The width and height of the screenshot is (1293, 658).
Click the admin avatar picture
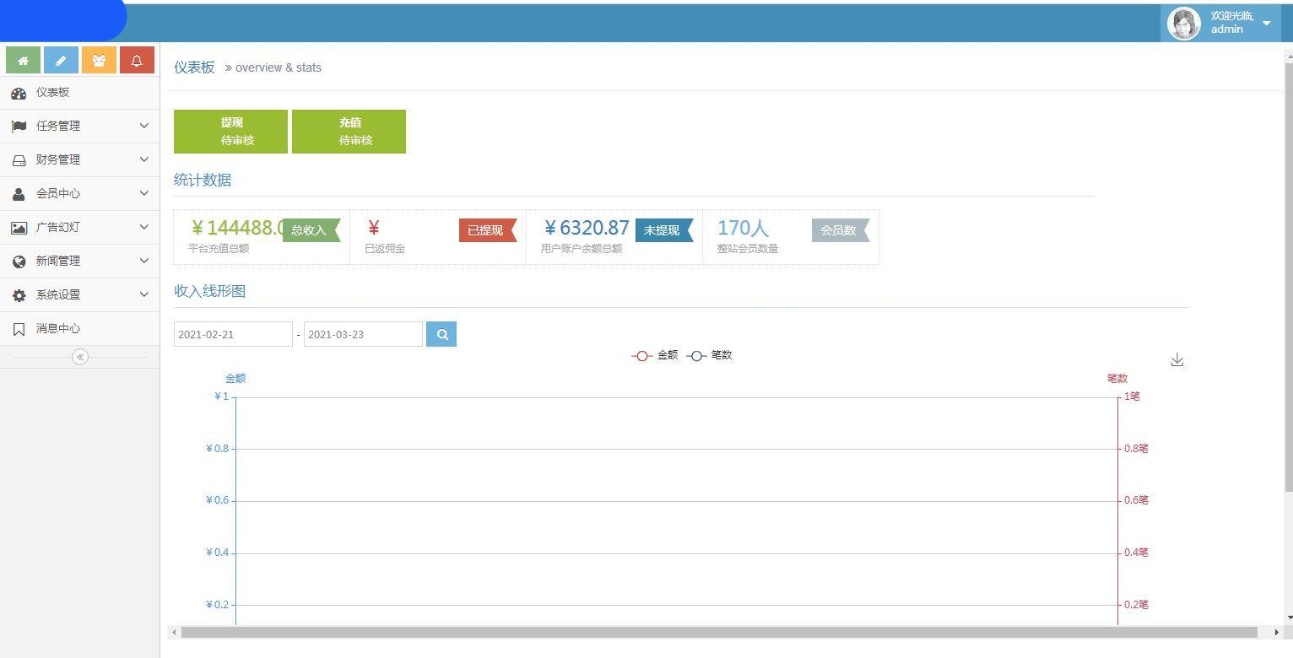click(x=1183, y=23)
